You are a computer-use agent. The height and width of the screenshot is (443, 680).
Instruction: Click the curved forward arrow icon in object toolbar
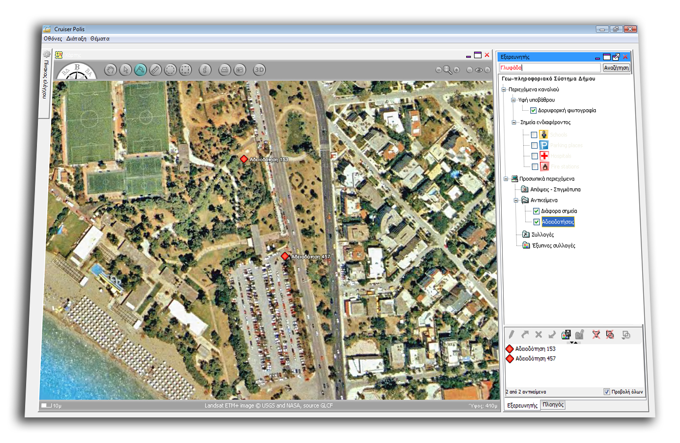(x=525, y=334)
